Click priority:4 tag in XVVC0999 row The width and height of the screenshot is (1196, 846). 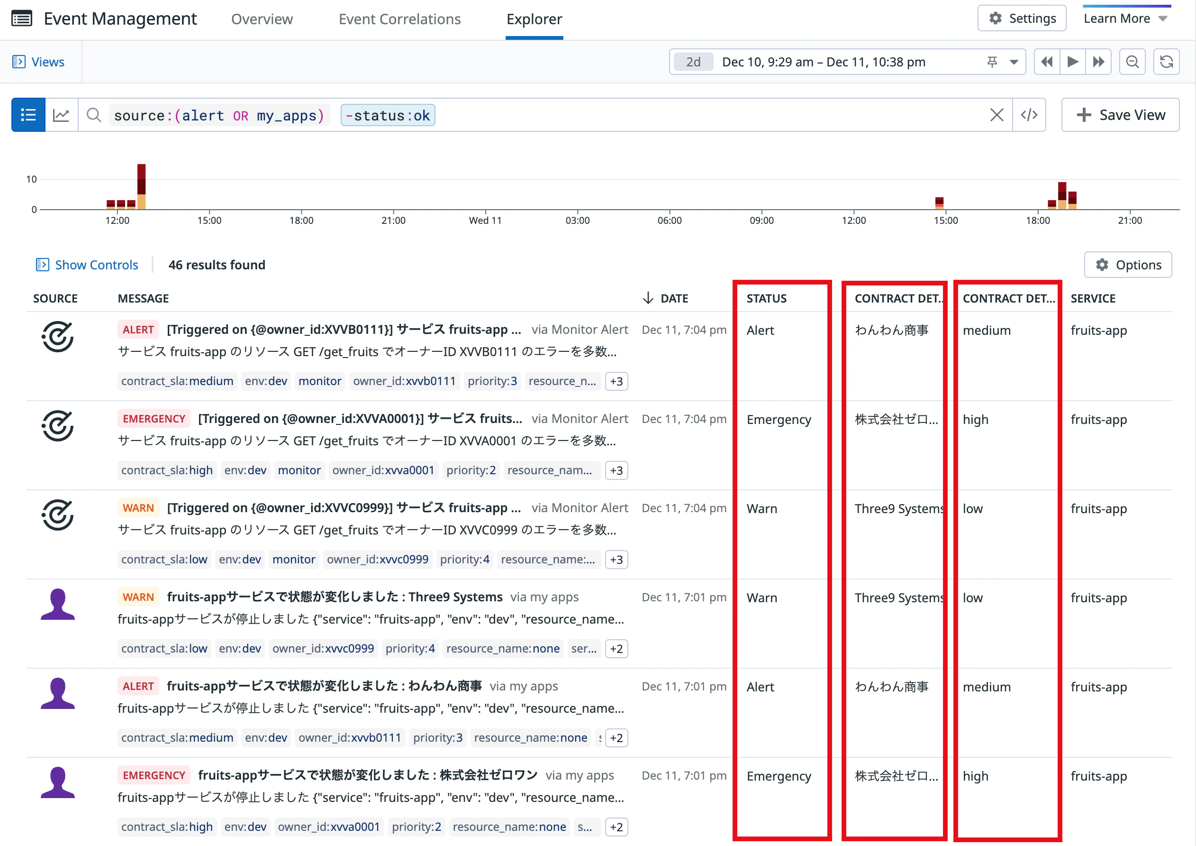(x=465, y=559)
